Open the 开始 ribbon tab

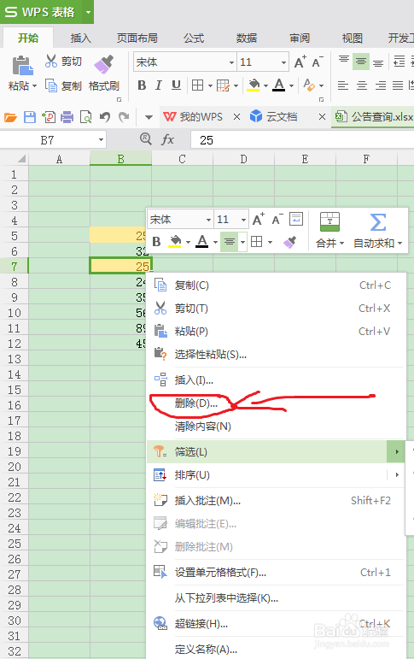click(28, 38)
